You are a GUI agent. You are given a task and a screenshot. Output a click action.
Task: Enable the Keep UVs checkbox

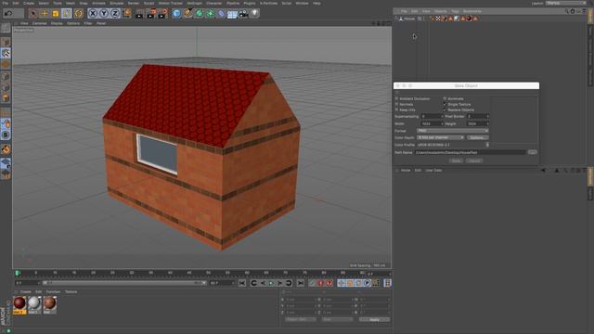tap(396, 109)
